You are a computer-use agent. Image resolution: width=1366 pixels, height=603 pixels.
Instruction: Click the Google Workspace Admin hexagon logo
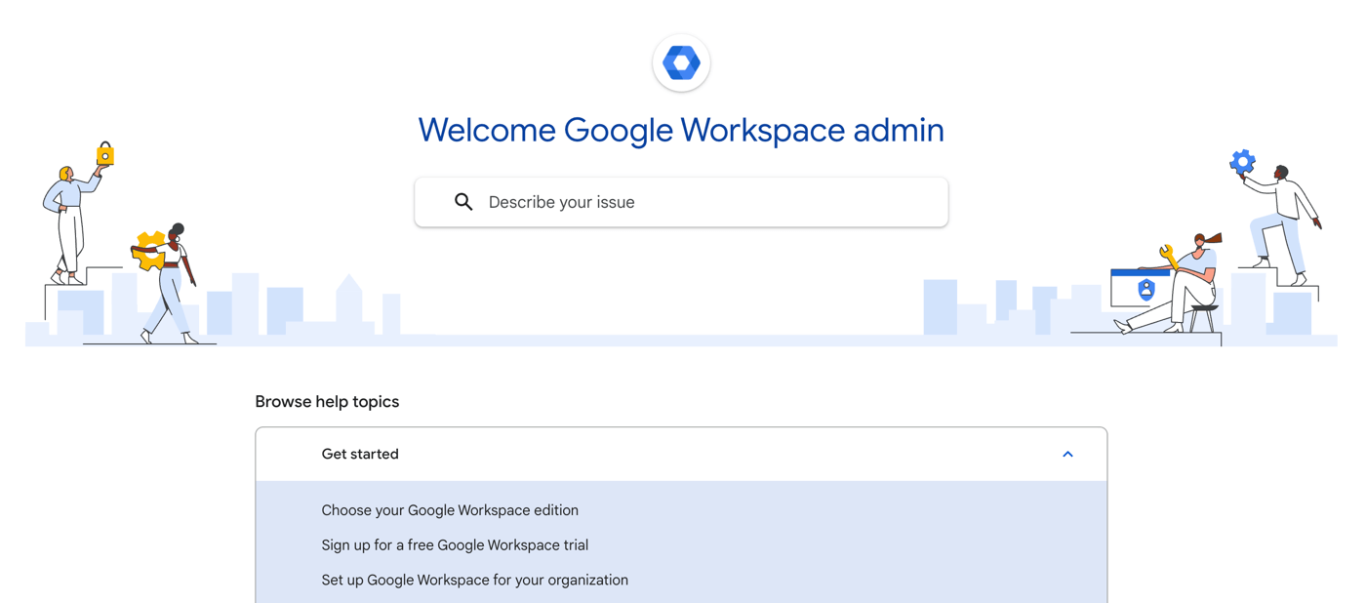pyautogui.click(x=681, y=62)
